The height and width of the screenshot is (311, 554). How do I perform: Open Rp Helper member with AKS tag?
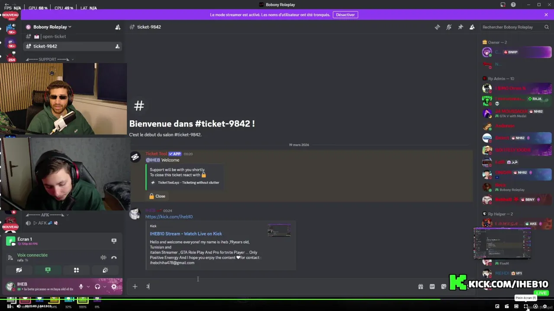point(517,224)
